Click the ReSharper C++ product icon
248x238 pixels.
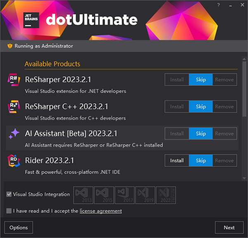(x=14, y=107)
